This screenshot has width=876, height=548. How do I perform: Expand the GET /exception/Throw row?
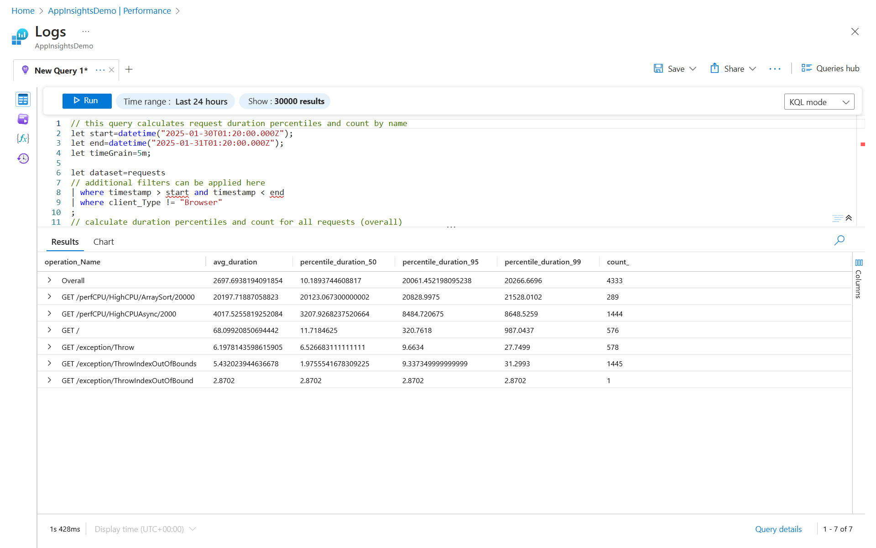pyautogui.click(x=49, y=347)
